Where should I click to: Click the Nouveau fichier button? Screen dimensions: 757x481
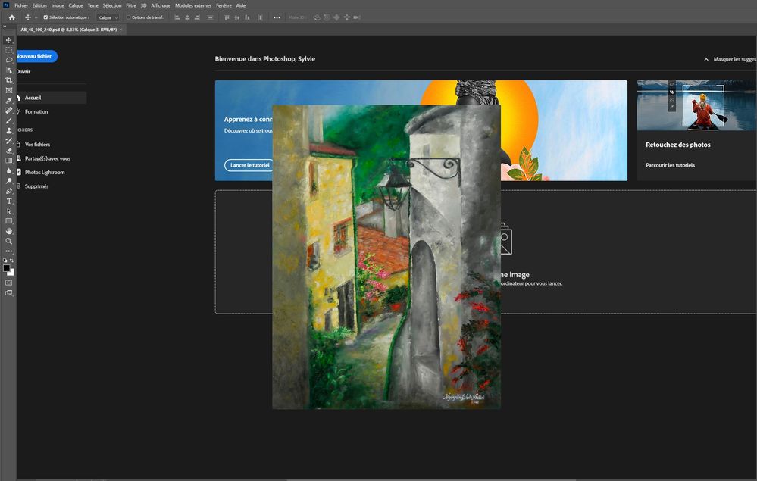(36, 57)
